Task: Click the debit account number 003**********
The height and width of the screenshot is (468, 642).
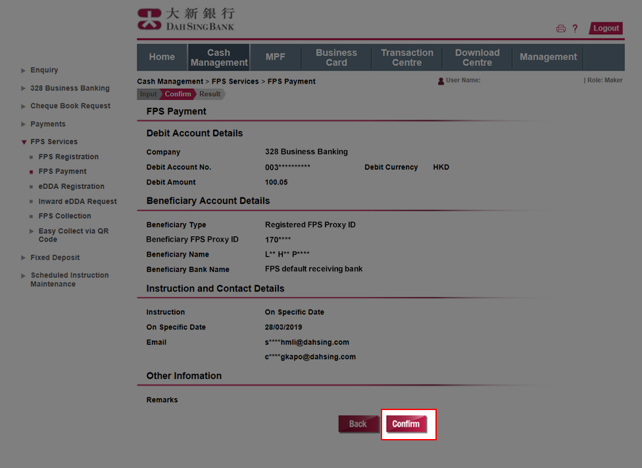Action: pyautogui.click(x=287, y=167)
